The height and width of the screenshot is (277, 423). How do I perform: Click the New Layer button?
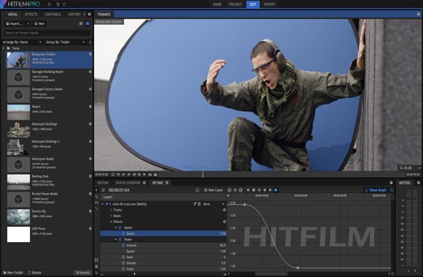214,190
